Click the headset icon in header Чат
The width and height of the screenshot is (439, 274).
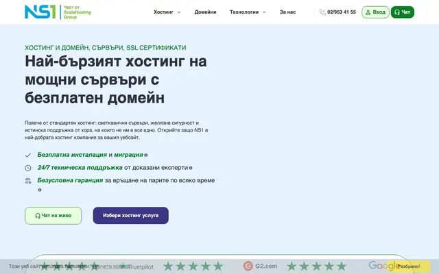(x=396, y=12)
